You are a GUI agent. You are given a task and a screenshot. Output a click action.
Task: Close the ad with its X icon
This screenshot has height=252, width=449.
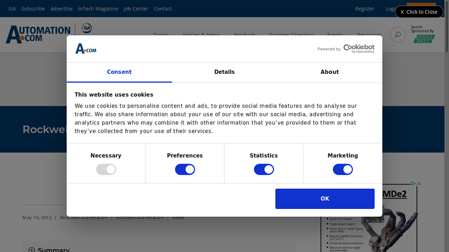[x=419, y=184]
